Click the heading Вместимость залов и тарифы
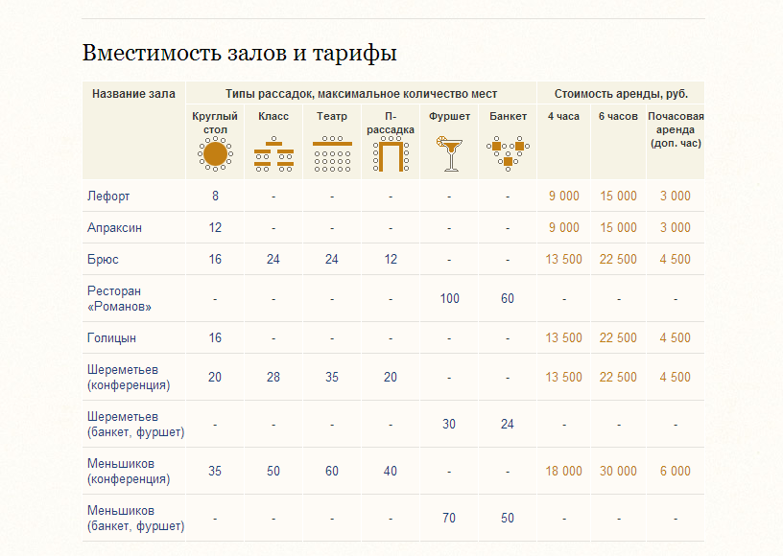783x556 pixels. 239,53
